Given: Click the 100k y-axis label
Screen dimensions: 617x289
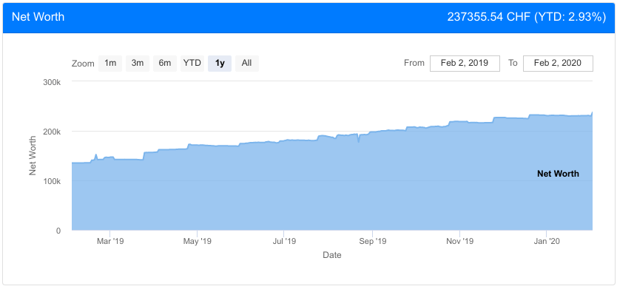Looking at the screenshot, I should pyautogui.click(x=53, y=181).
